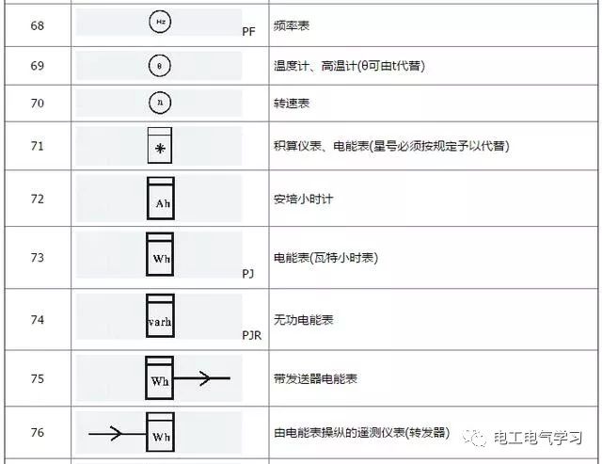Click the PF letter code label
Image resolution: width=602 pixels, height=464 pixels.
248,32
